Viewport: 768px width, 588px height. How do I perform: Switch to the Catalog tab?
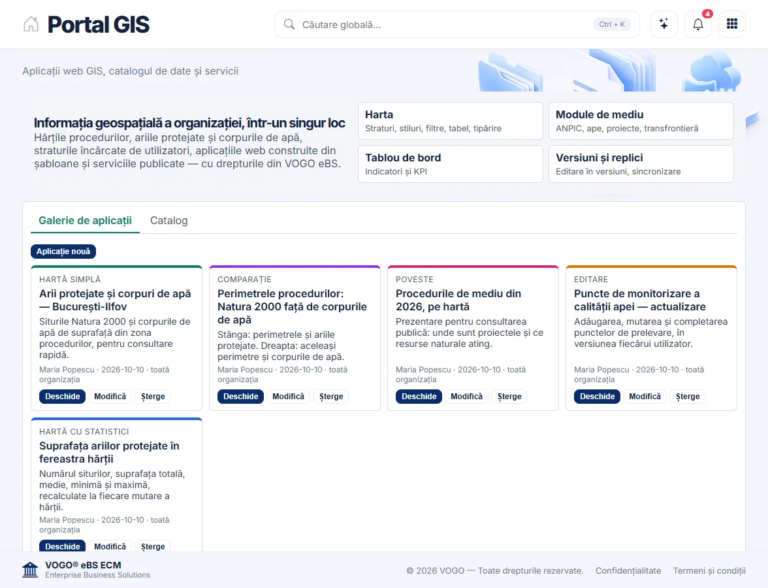coord(168,221)
